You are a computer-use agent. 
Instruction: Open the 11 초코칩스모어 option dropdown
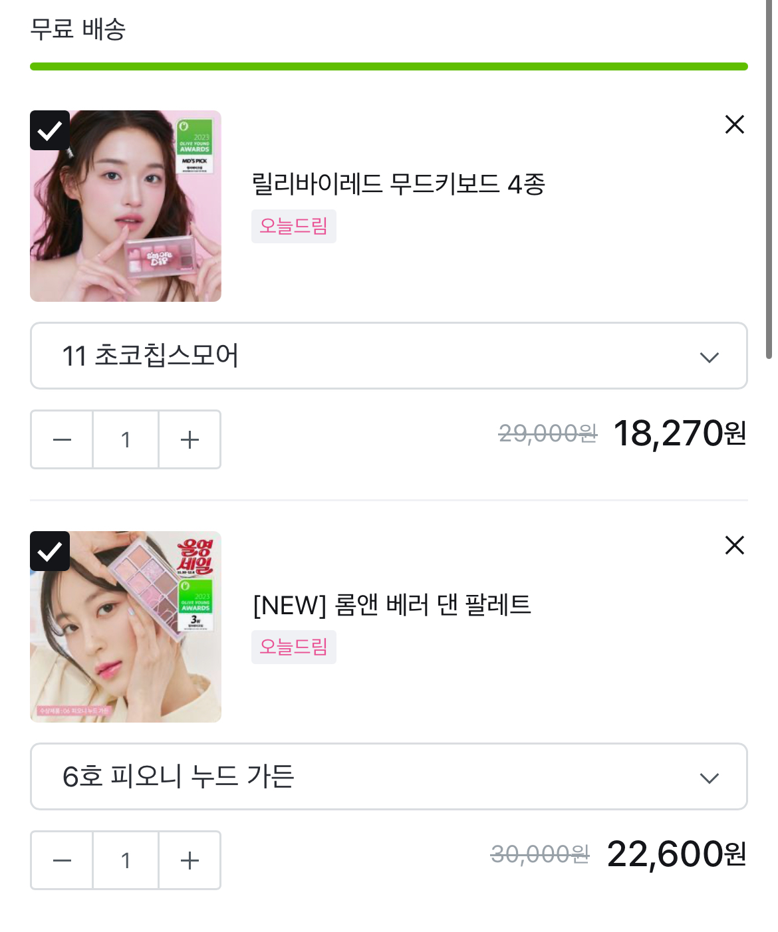pos(389,356)
